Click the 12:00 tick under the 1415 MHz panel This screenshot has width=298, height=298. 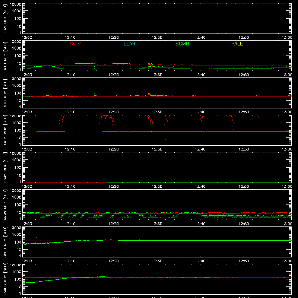tap(27, 149)
